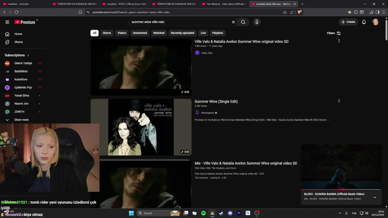The image size is (388, 218).
Task: Open Taika Talvi channel link
Action: (207, 53)
